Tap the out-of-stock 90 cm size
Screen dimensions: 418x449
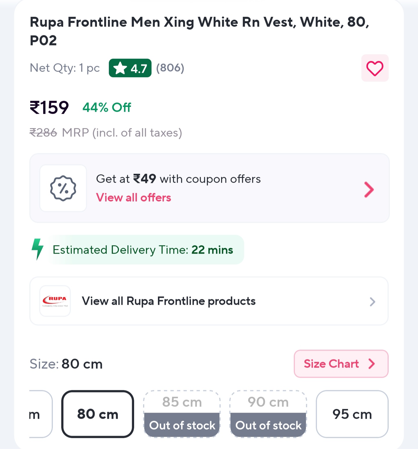[x=268, y=414]
